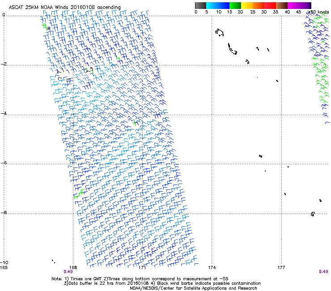Click the '45' legend scale label
331x291 pixels.
[298, 12]
